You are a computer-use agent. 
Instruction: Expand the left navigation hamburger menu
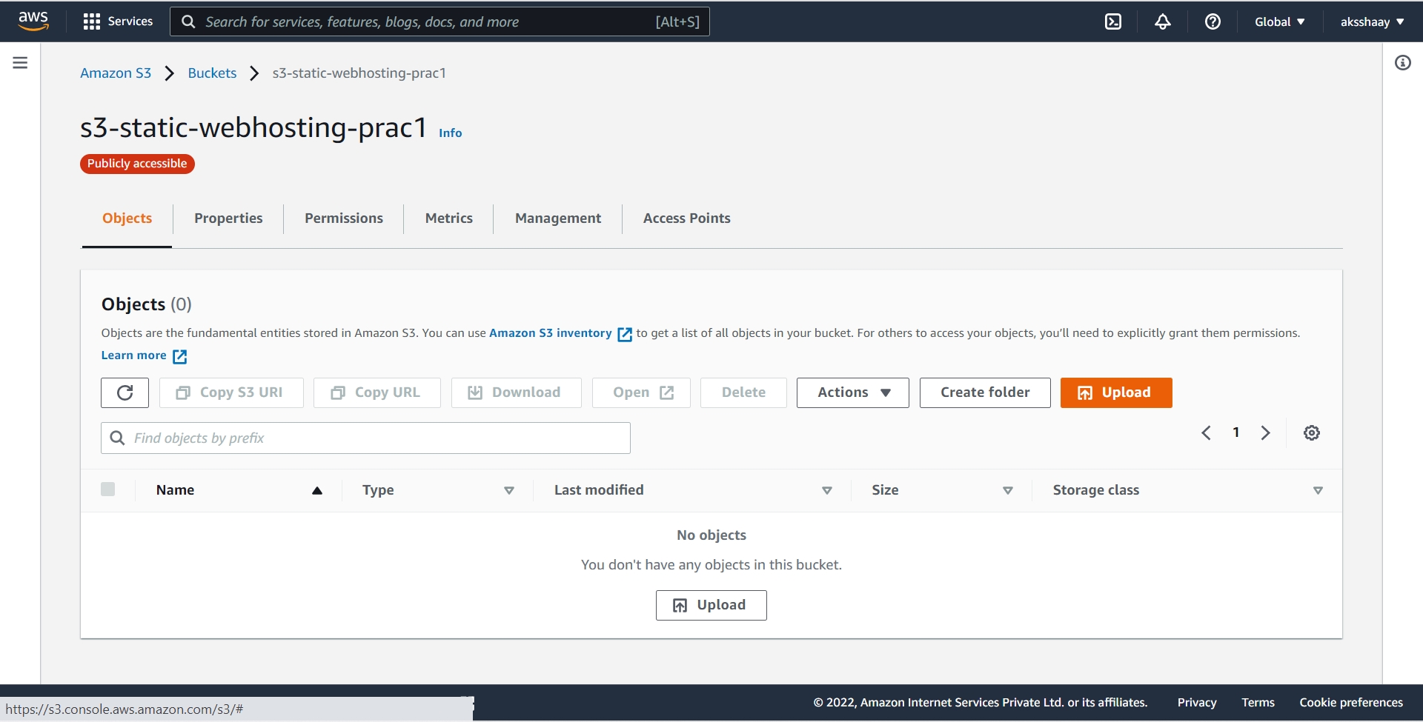20,62
